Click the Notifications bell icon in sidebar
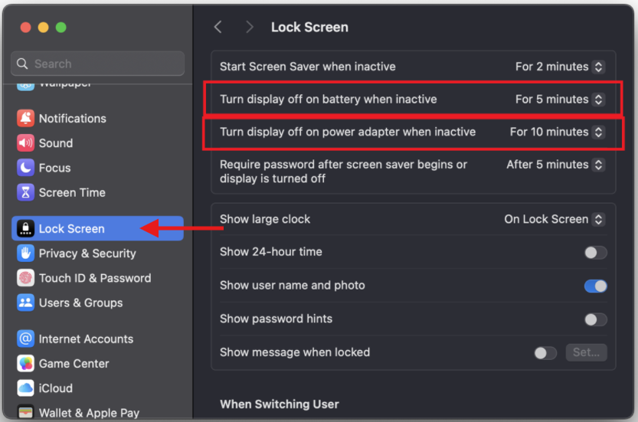This screenshot has width=638, height=422. (x=26, y=119)
